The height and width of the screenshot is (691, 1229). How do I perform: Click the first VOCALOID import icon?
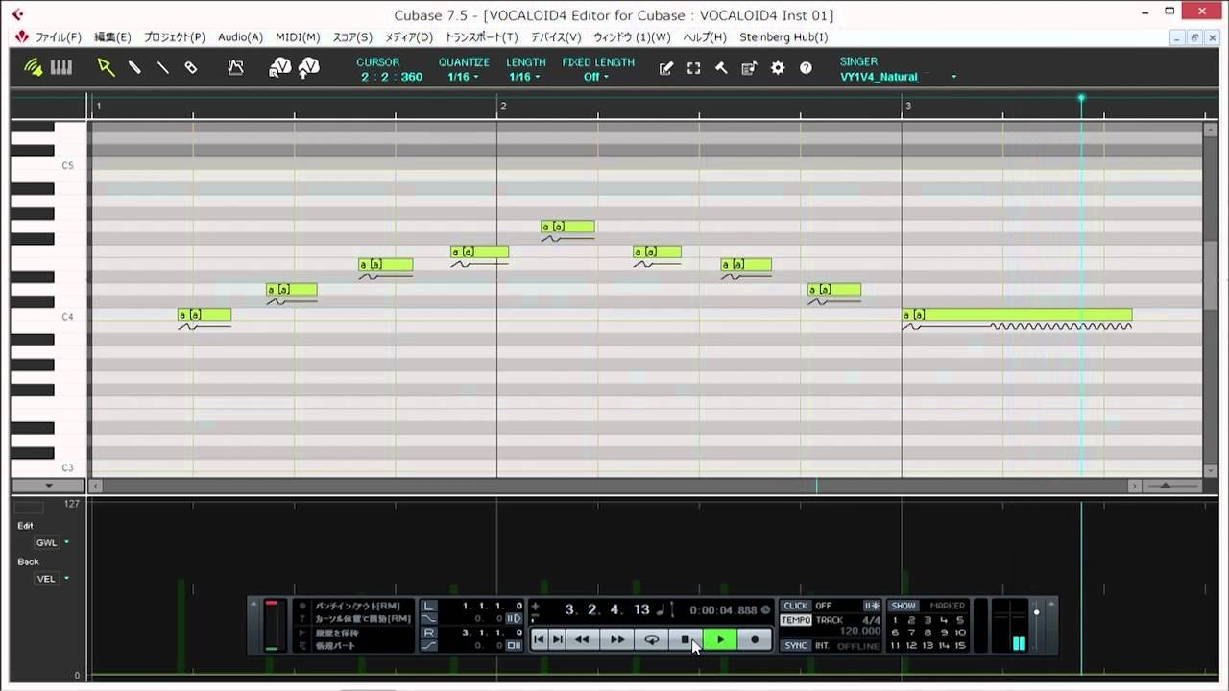point(279,68)
